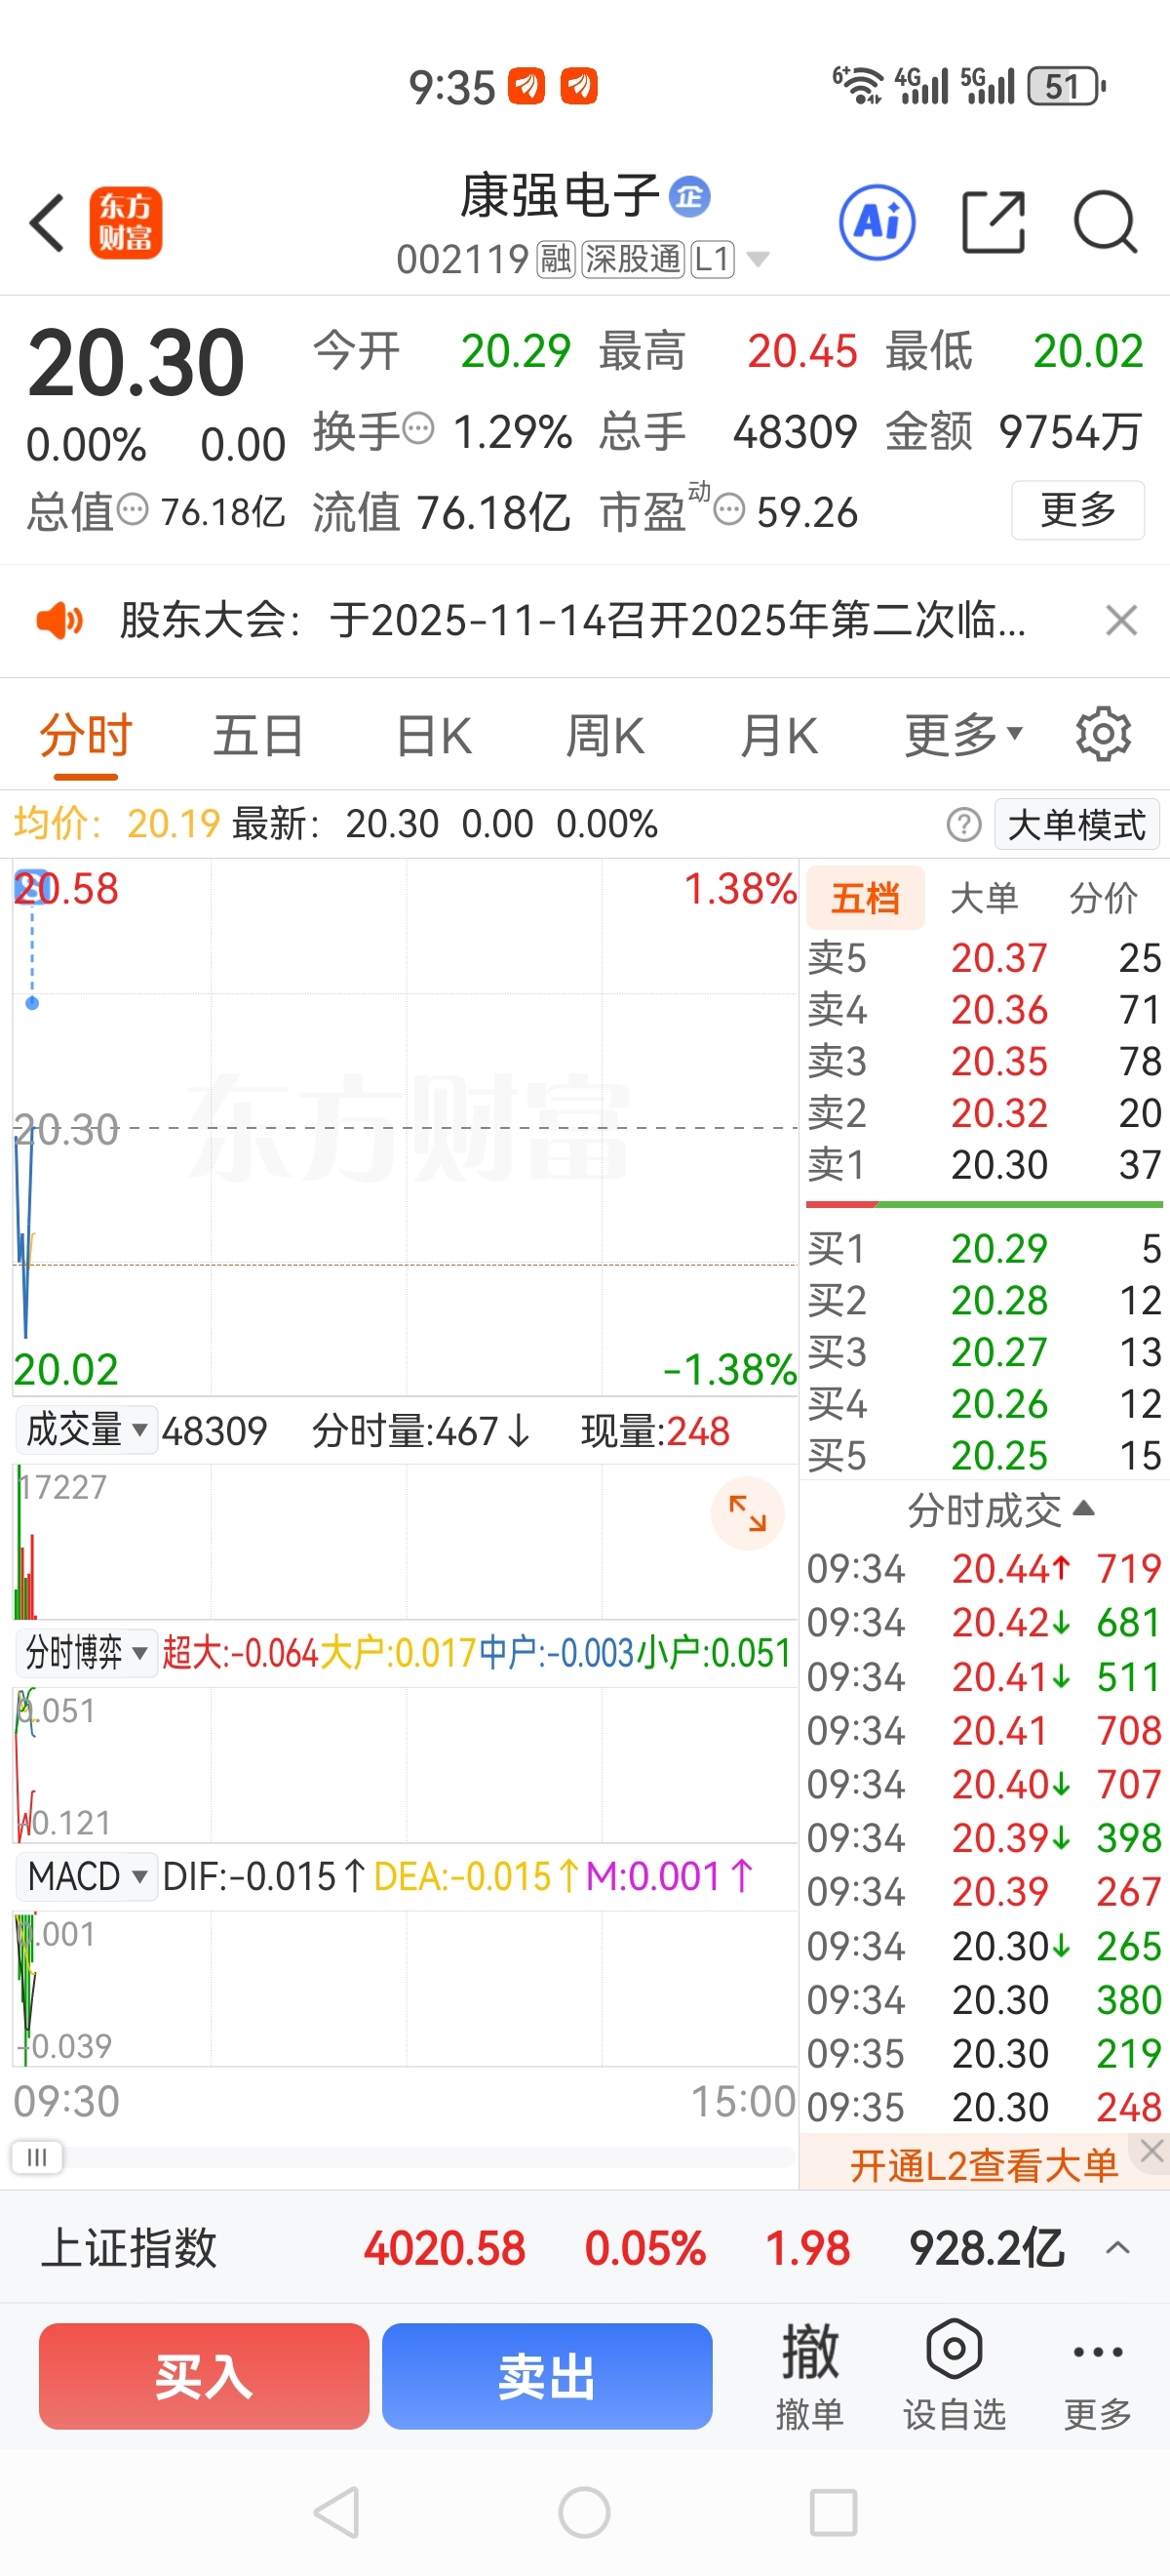This screenshot has width=1170, height=2576.
Task: Tap the 融 margin badge
Action: (x=556, y=259)
